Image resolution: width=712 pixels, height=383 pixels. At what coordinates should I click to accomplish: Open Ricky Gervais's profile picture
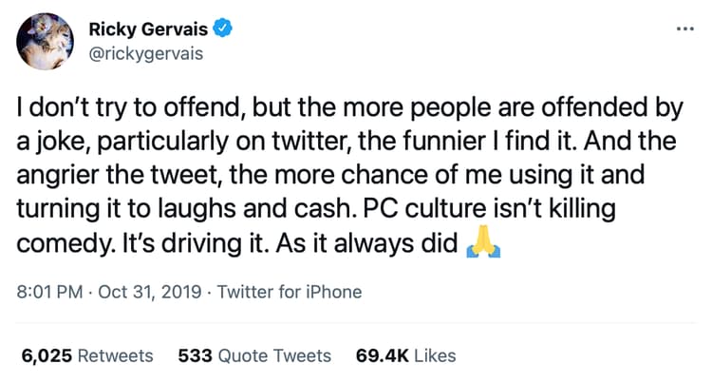coord(45,41)
